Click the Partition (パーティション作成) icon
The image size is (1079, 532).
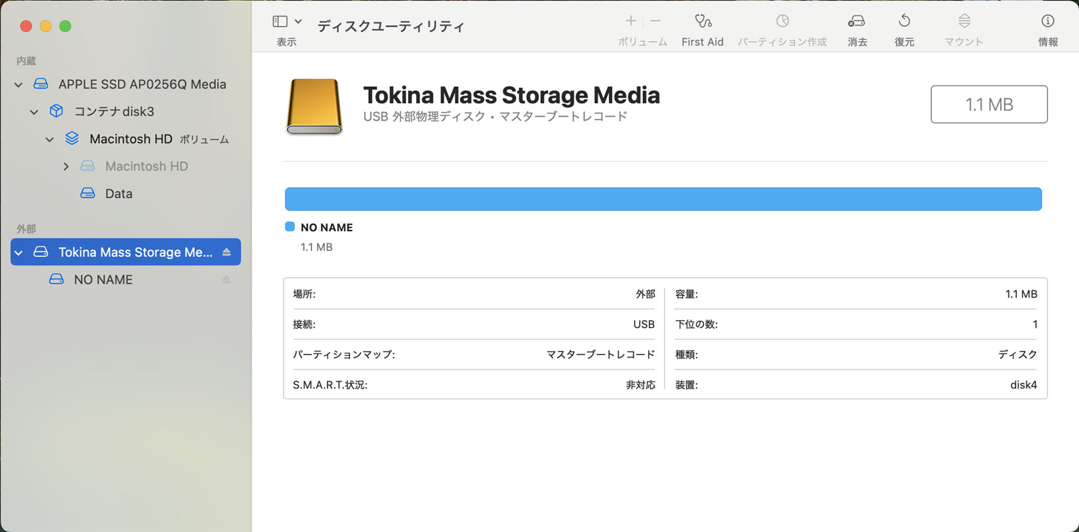click(x=782, y=22)
